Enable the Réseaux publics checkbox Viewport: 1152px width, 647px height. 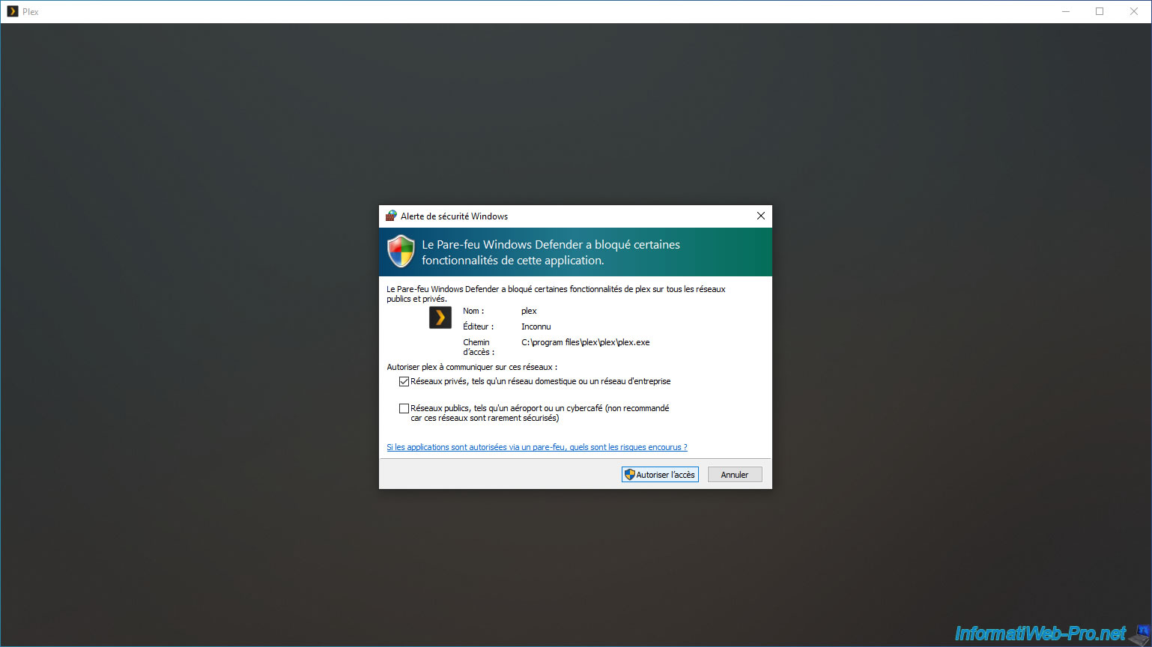click(404, 409)
